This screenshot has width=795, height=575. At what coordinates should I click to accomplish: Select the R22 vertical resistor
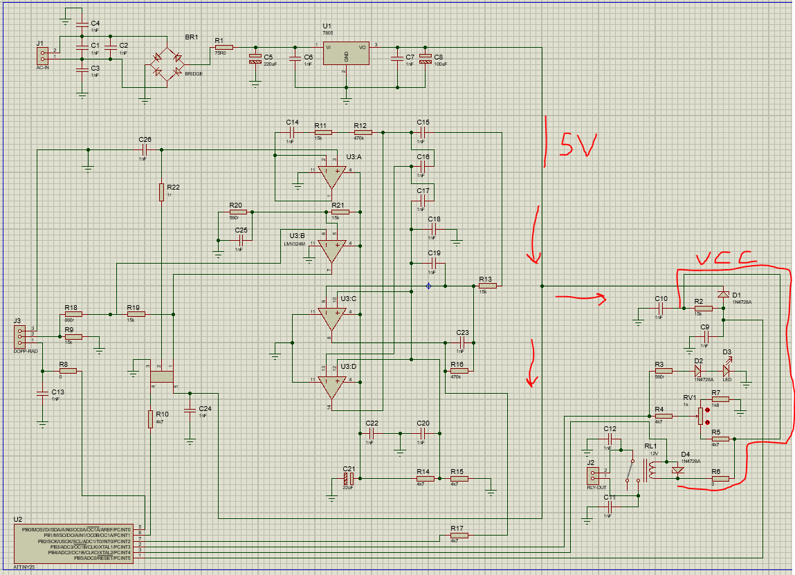(161, 192)
